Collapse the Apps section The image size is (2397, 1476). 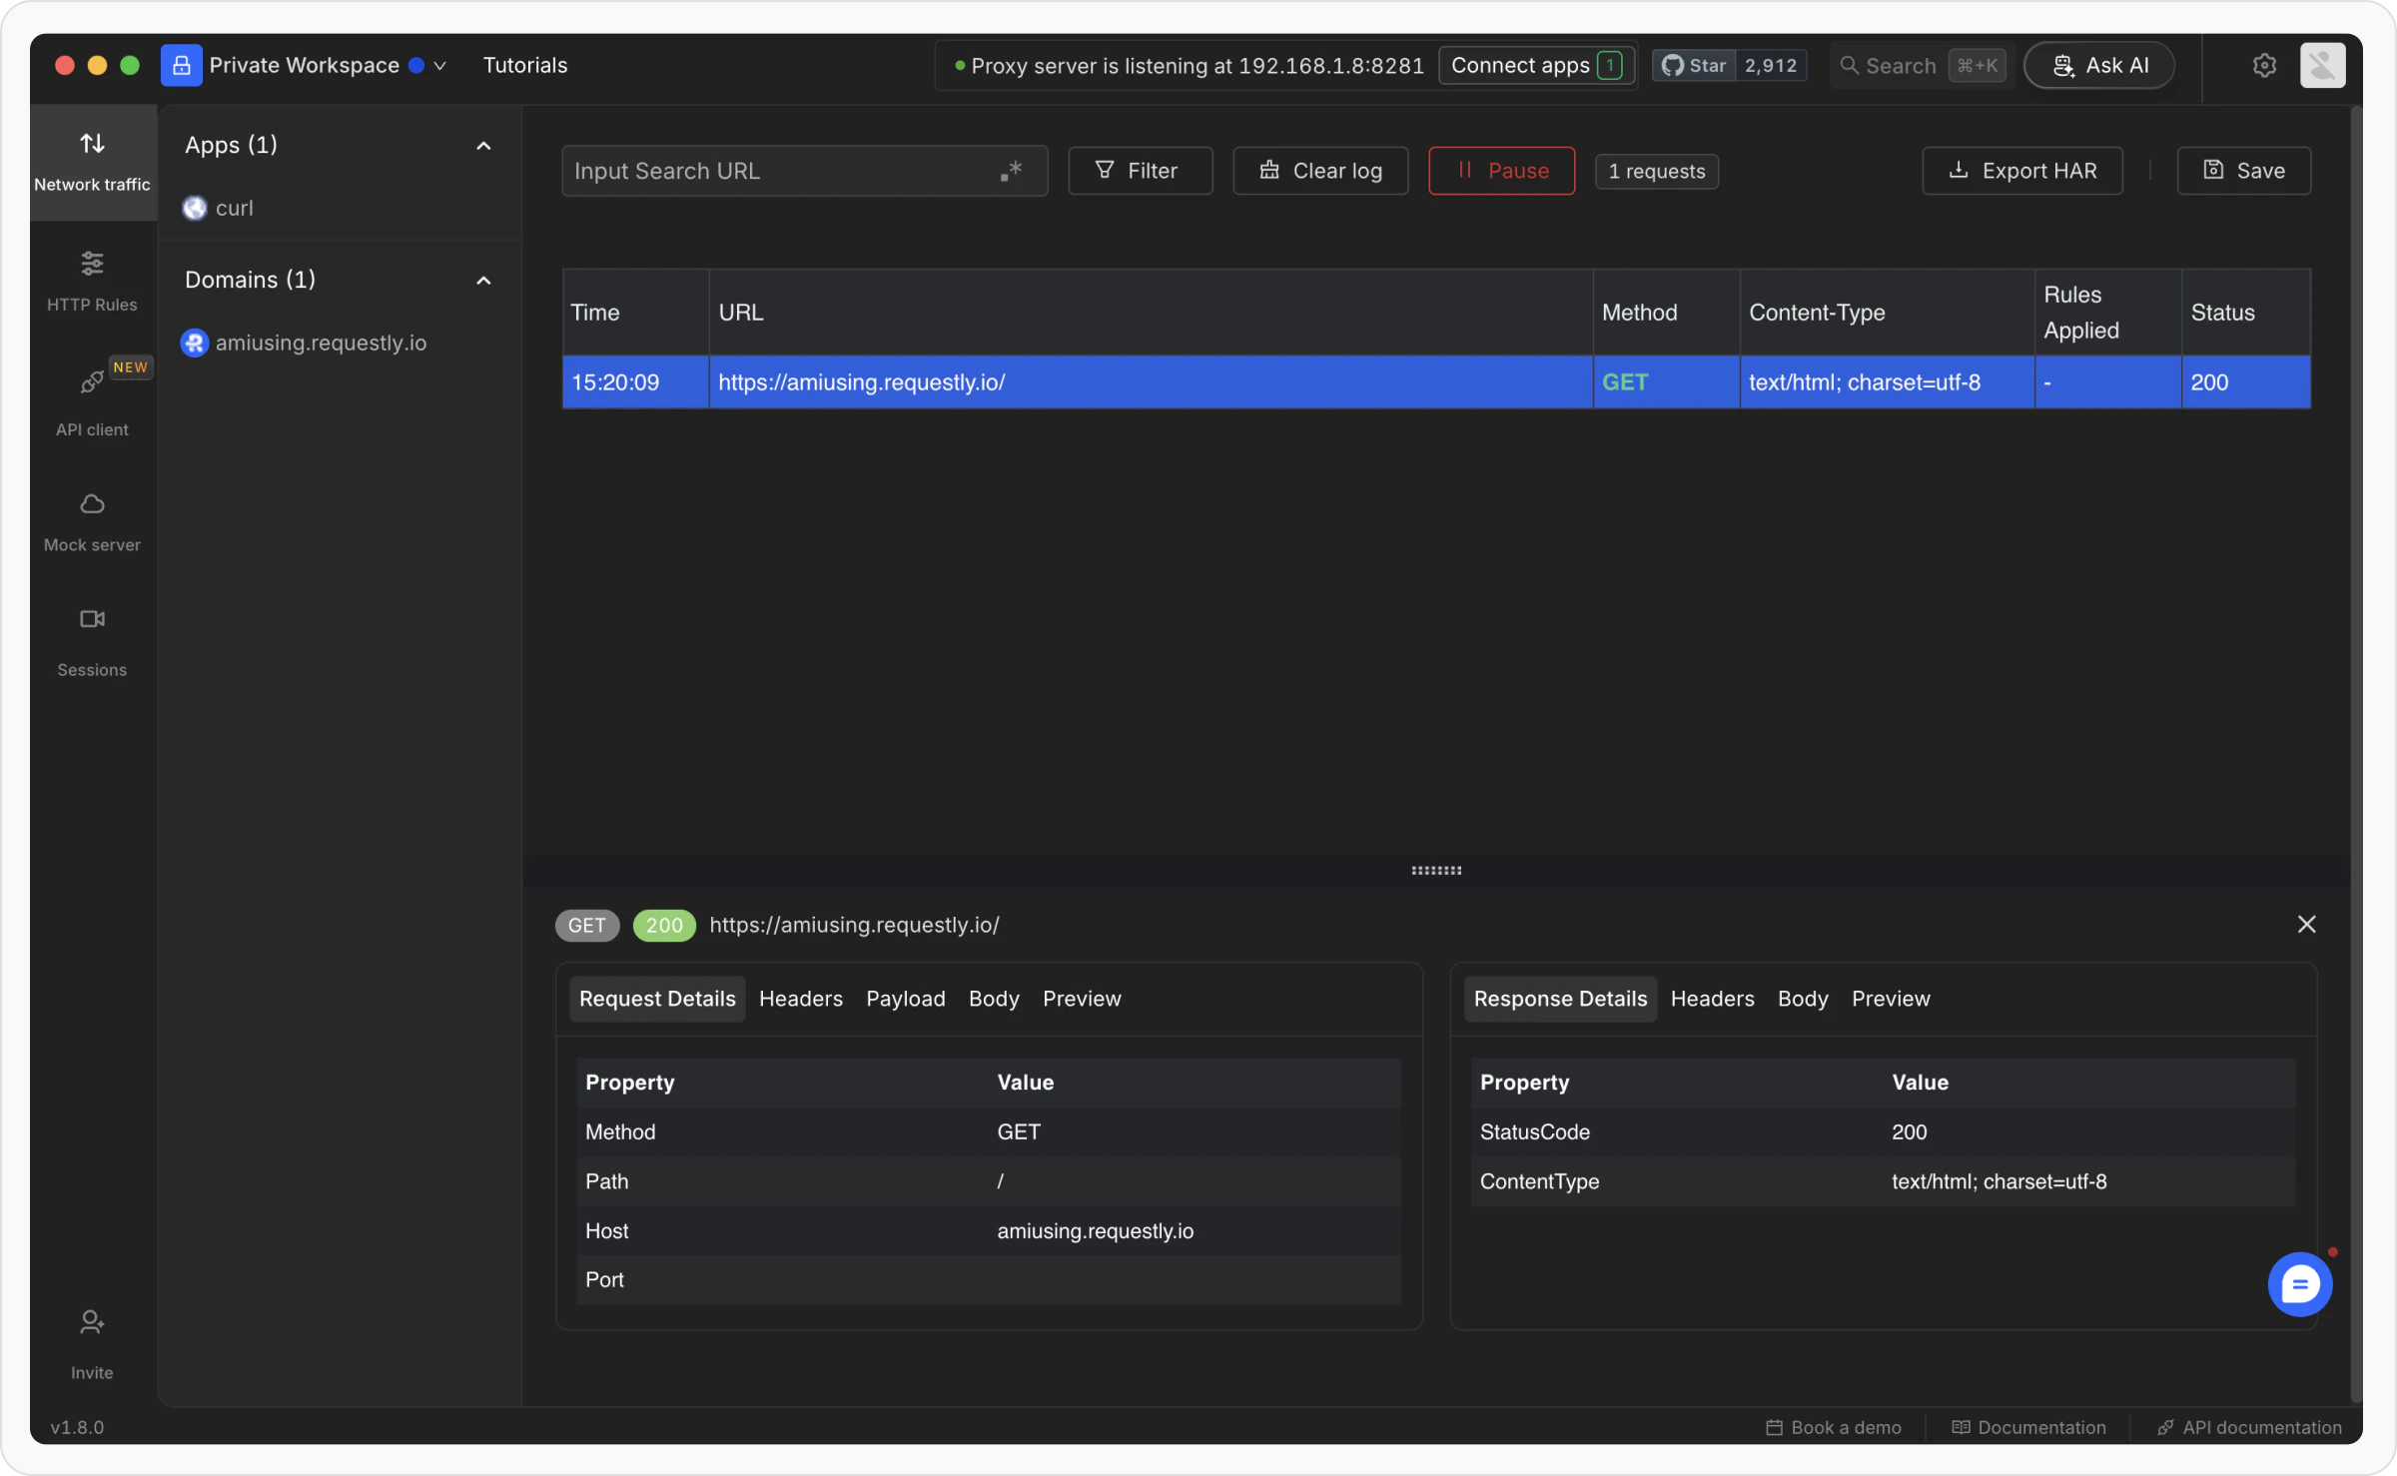(x=483, y=146)
